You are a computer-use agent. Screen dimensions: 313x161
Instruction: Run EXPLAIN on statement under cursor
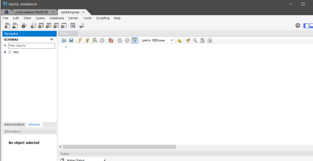tap(95, 40)
